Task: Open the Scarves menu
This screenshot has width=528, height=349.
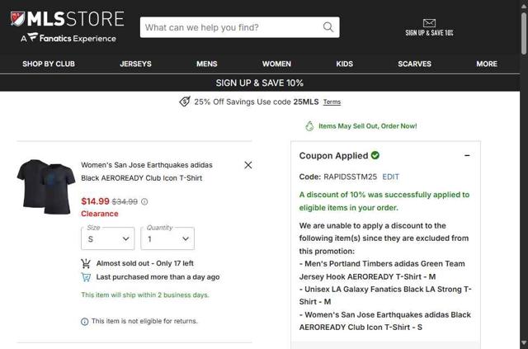Action: point(414,64)
